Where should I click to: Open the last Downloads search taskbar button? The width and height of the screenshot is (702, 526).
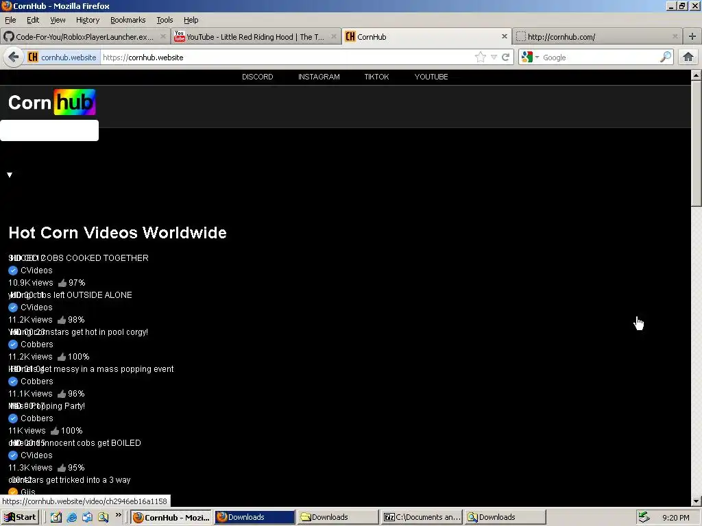click(x=505, y=517)
